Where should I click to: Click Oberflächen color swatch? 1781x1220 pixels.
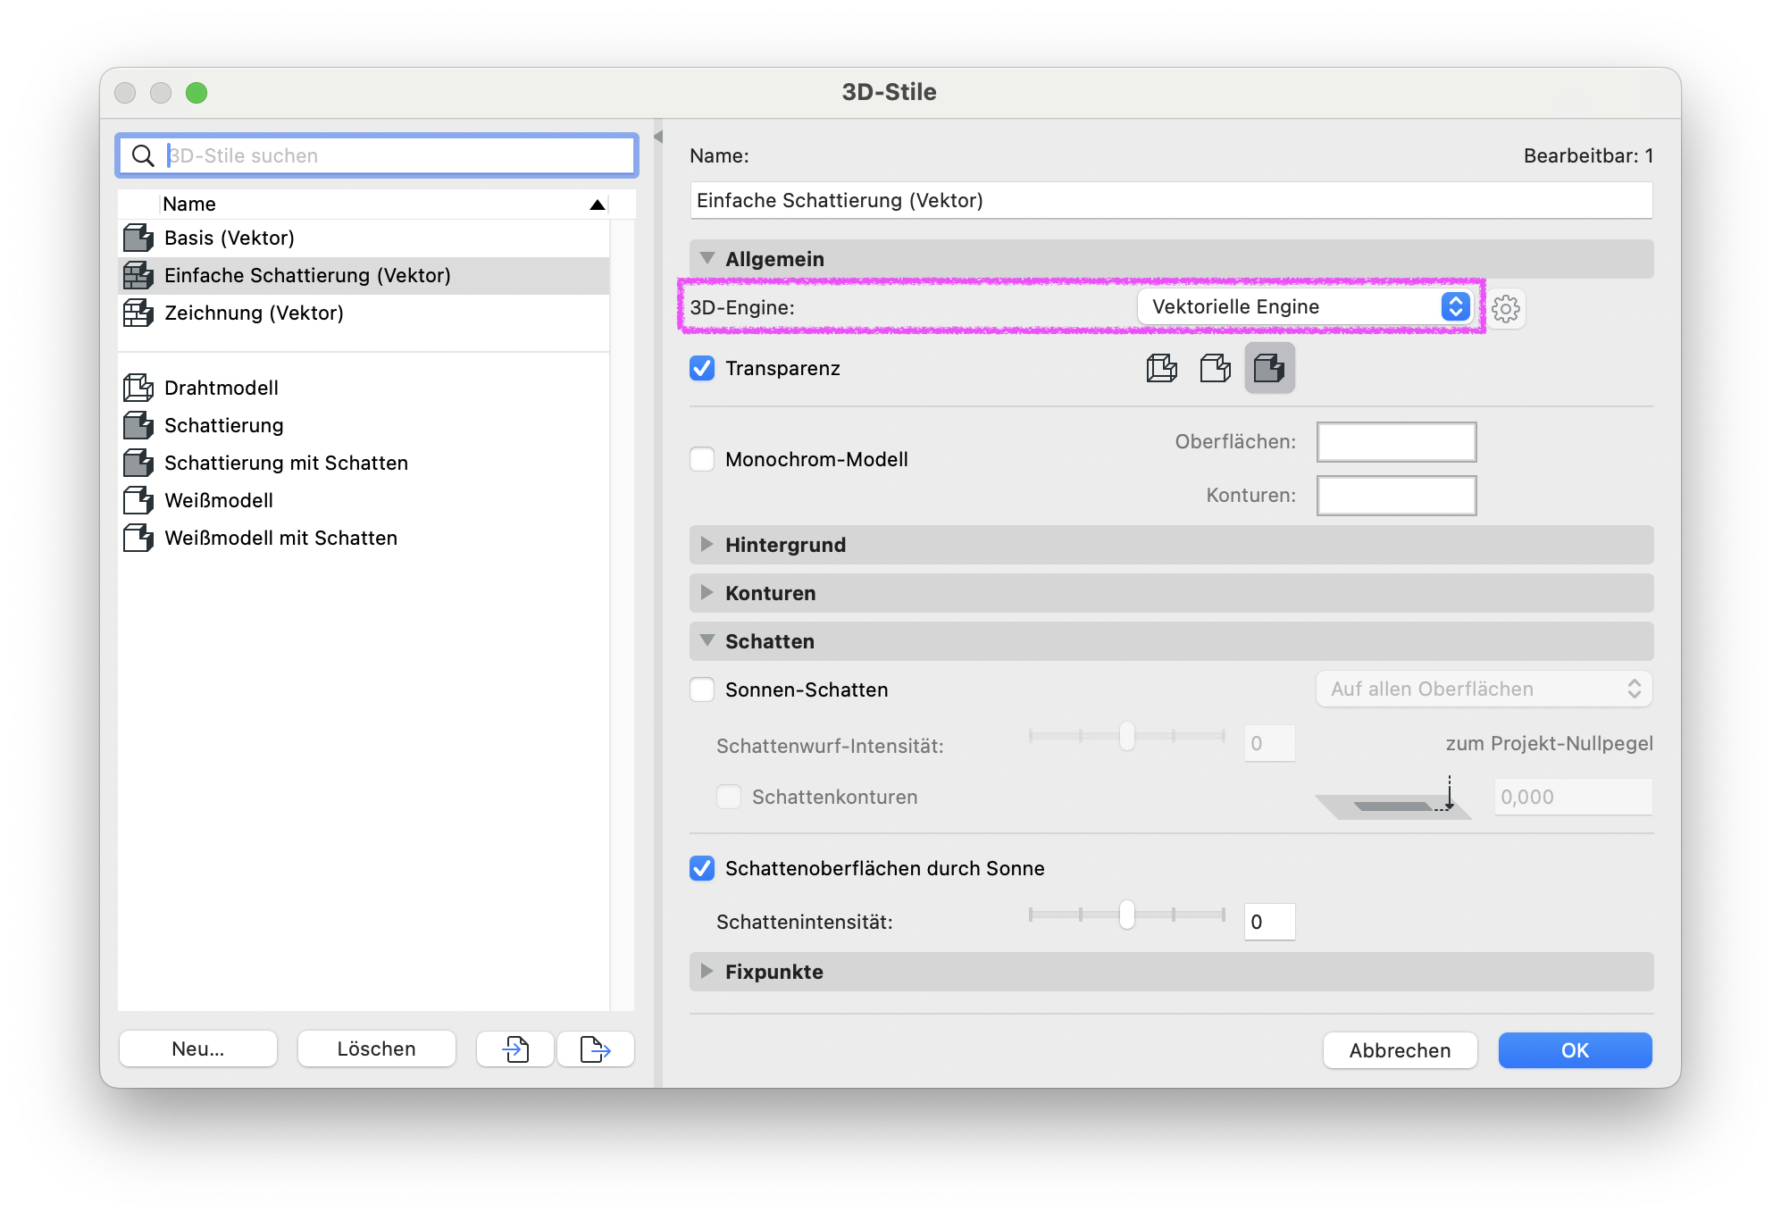[1396, 442]
